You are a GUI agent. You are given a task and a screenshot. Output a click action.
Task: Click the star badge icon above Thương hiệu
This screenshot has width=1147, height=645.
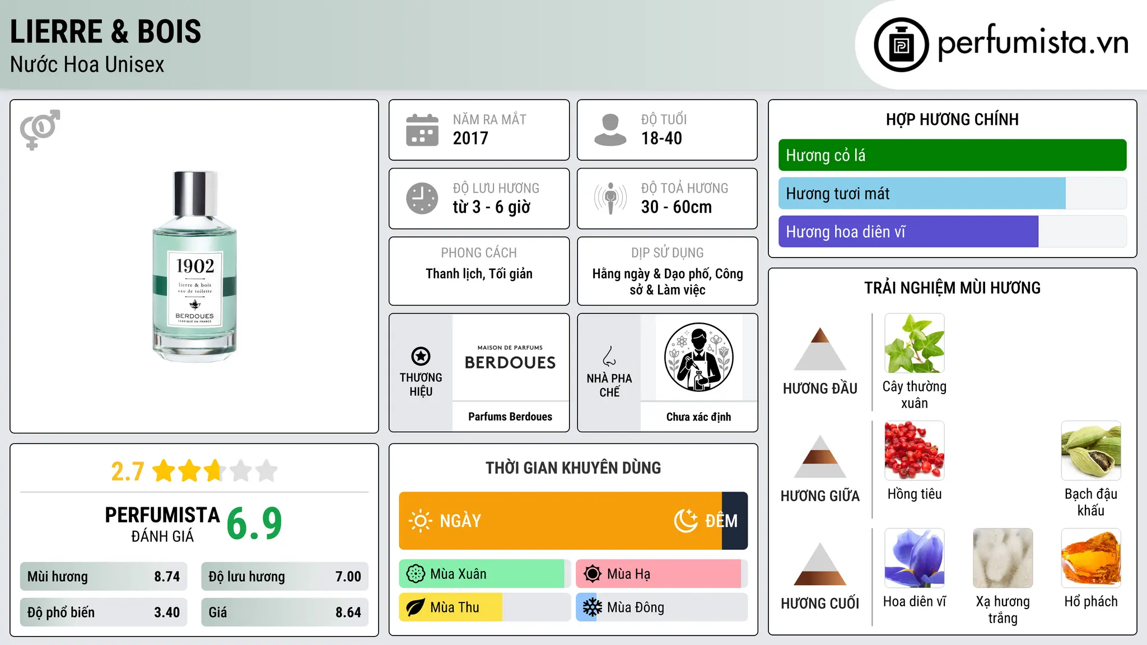421,356
